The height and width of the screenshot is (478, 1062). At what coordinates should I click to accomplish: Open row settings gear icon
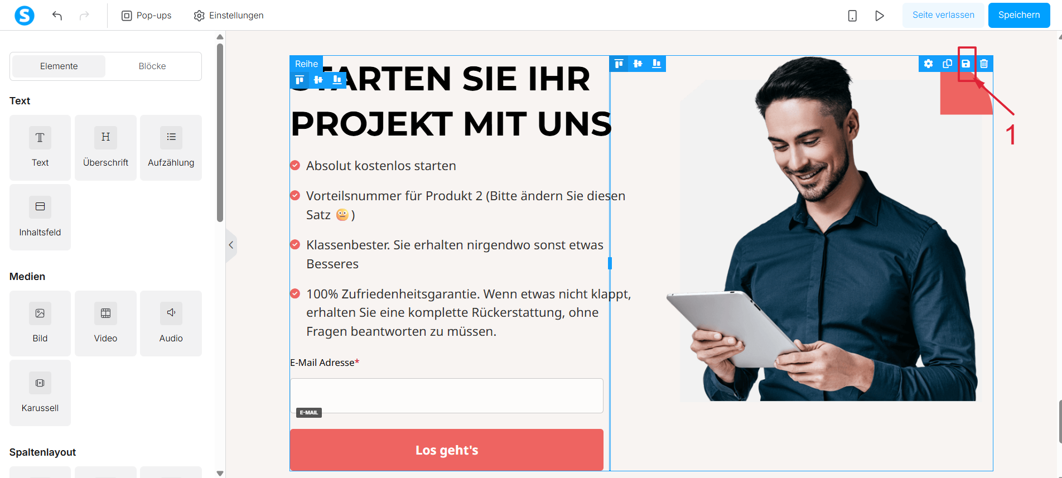[928, 64]
